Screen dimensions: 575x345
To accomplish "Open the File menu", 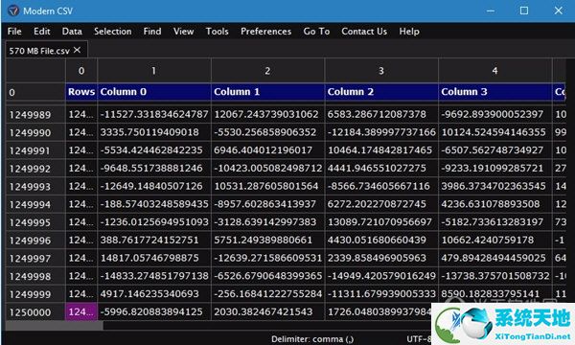I will (x=14, y=32).
